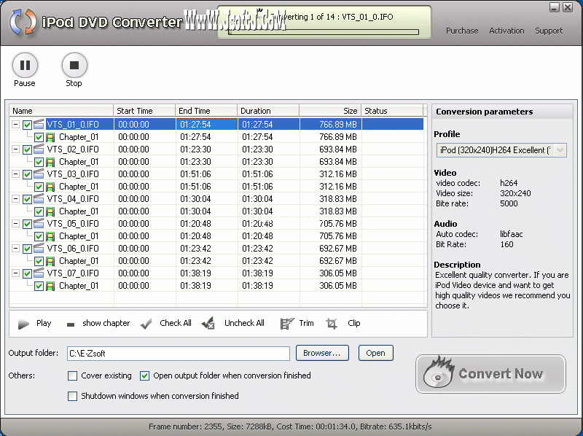Click the Check All checkmark icon
This screenshot has height=436, width=583.
pos(146,324)
